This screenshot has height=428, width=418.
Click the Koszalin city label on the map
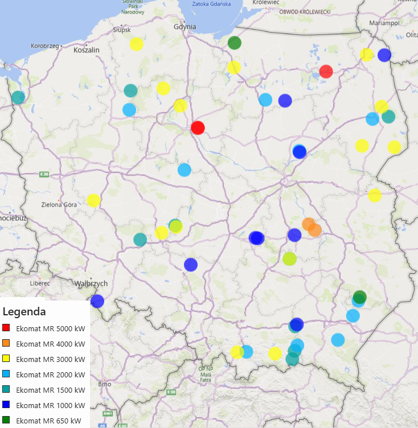pos(87,50)
